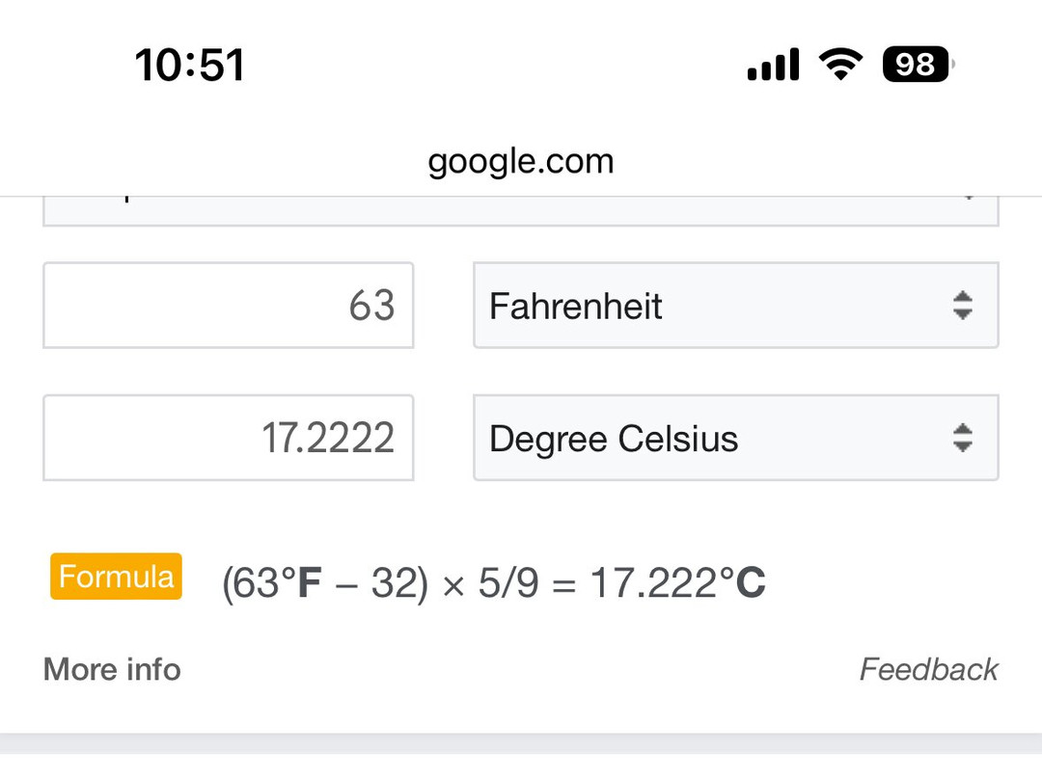Click the result field showing 17.2222

tap(229, 438)
